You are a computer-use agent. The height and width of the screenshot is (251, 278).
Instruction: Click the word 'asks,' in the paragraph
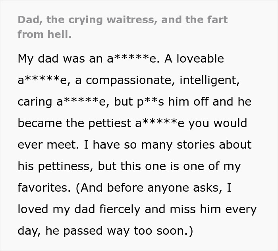pos(207,188)
